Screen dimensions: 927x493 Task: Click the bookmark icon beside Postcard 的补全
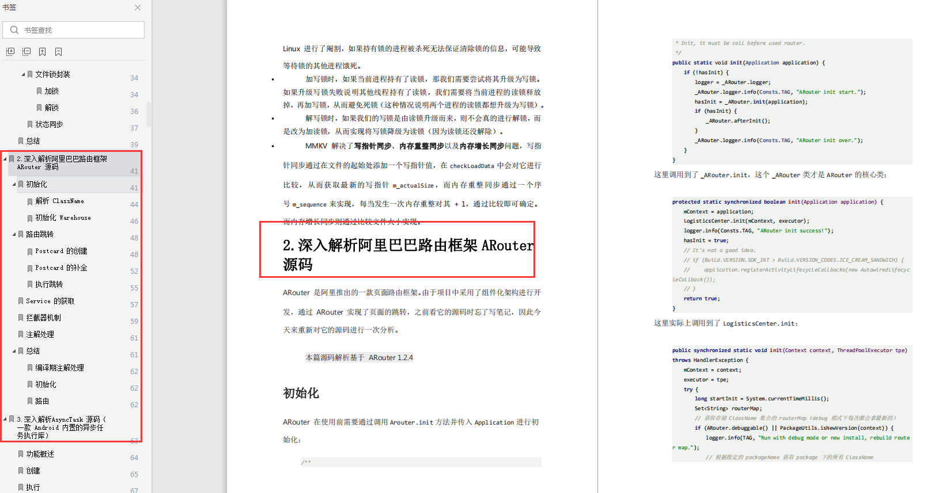pos(30,268)
